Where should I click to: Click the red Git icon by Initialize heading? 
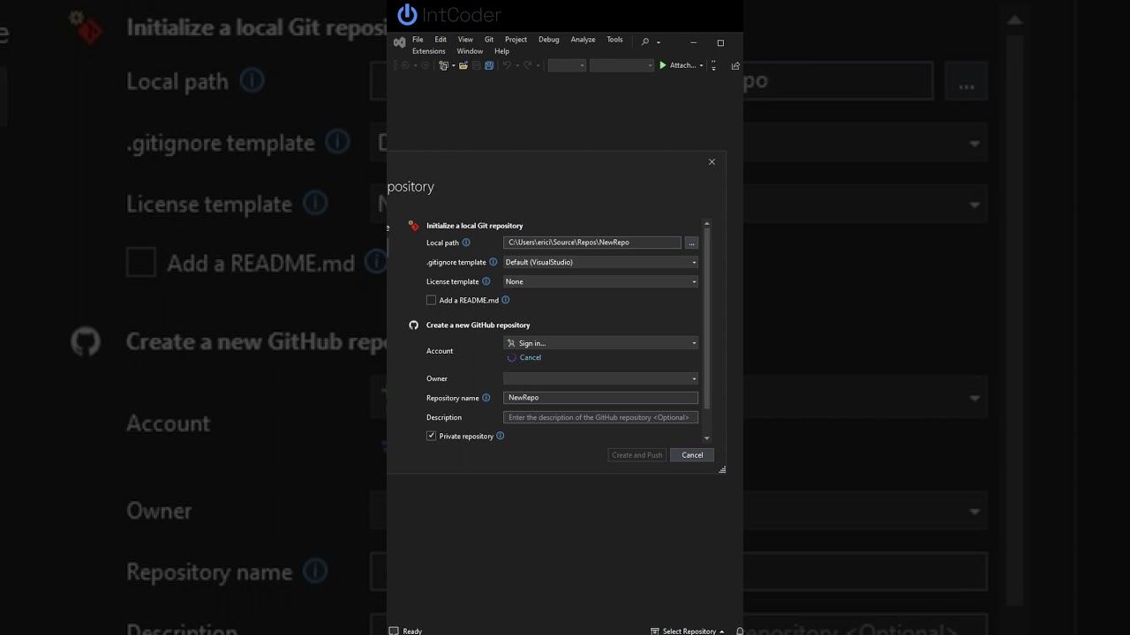tap(413, 226)
